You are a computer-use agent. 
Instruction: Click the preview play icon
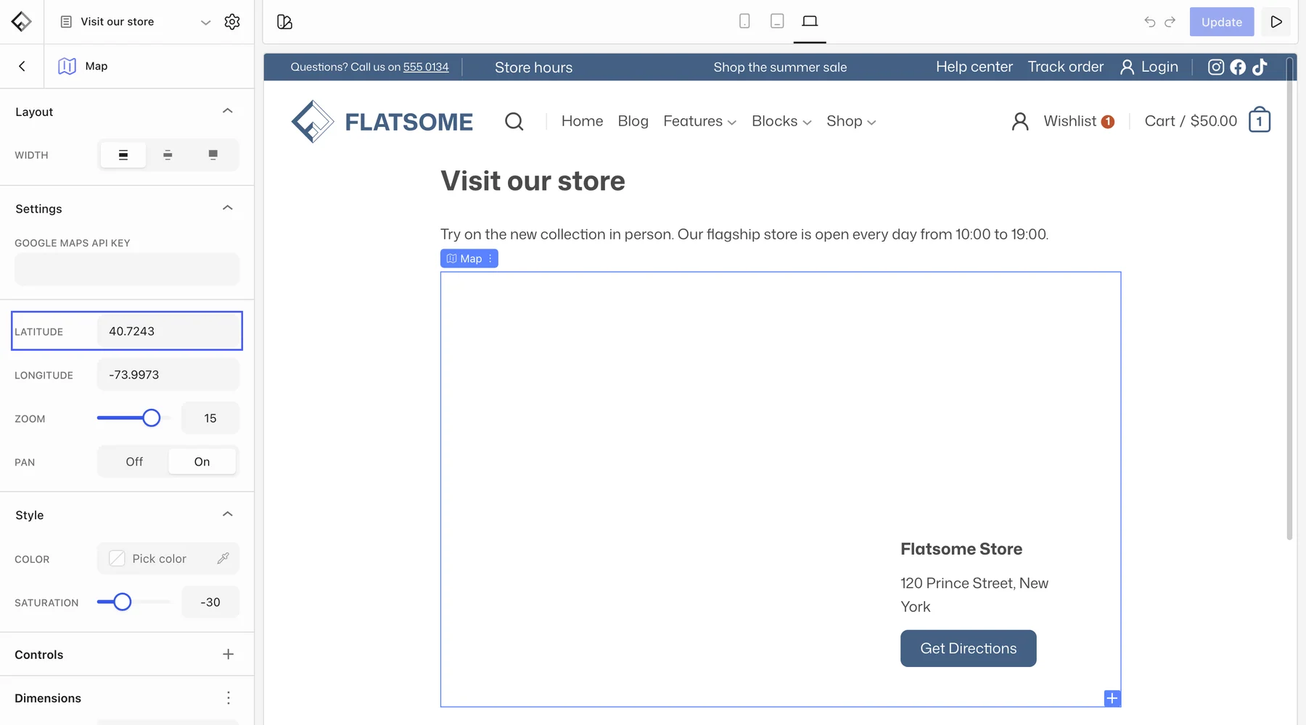coord(1276,22)
